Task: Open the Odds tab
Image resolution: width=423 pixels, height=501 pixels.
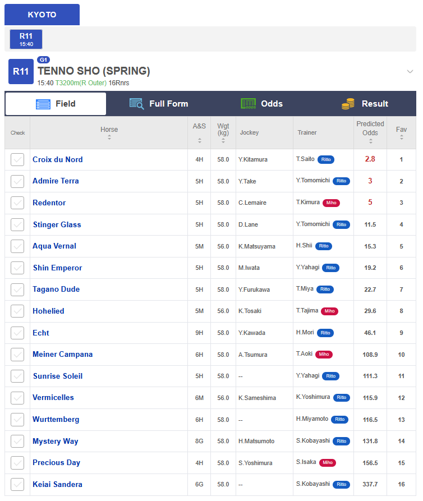Action: 261,104
